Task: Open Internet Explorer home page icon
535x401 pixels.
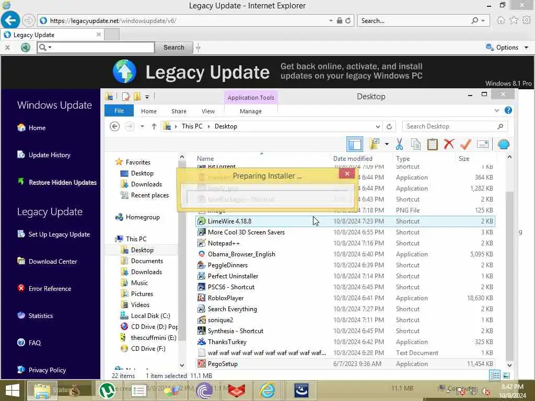Action: point(501,20)
